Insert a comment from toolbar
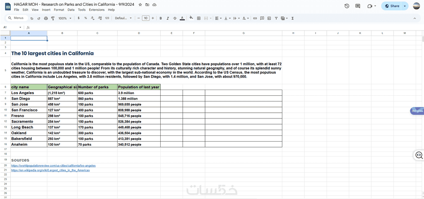The image size is (424, 199). [x=262, y=18]
